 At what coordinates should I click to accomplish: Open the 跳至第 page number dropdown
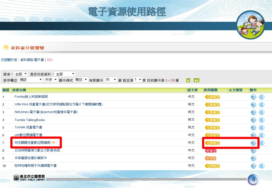point(138,80)
